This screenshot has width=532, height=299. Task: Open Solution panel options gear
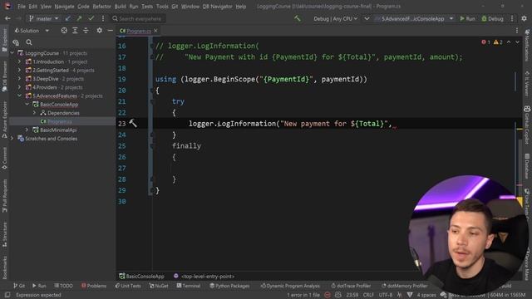pyautogui.click(x=100, y=31)
